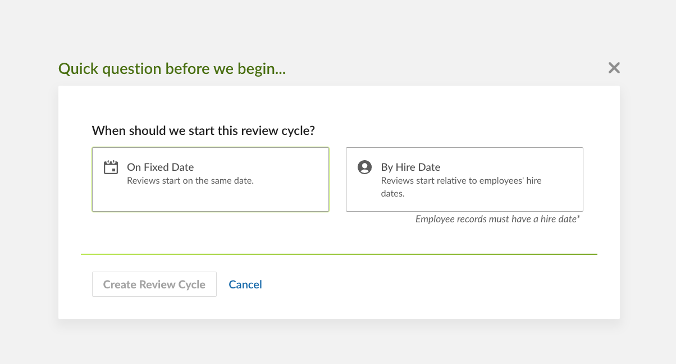The height and width of the screenshot is (364, 676).
Task: Click the Cancel link
Action: [x=245, y=284]
